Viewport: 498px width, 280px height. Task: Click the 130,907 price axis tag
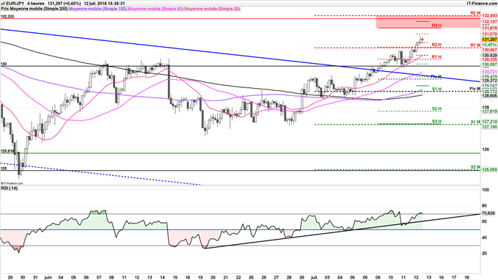coord(489,50)
